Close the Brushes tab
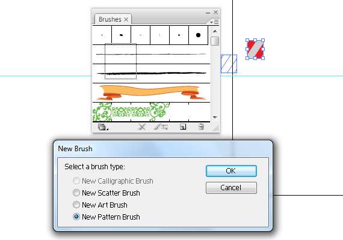 [126, 19]
